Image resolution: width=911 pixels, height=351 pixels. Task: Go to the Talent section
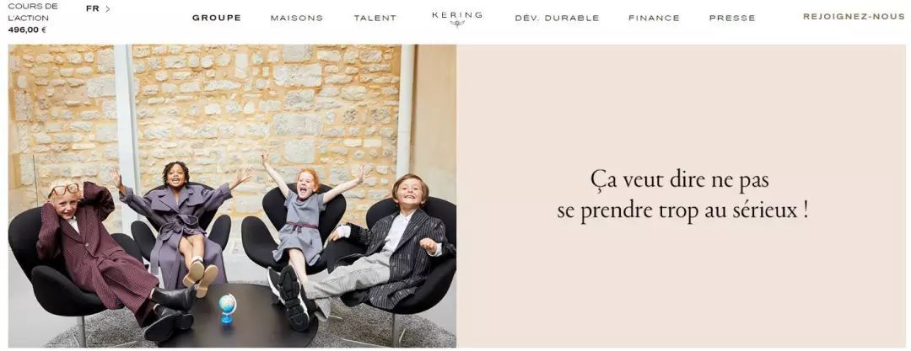coord(375,18)
